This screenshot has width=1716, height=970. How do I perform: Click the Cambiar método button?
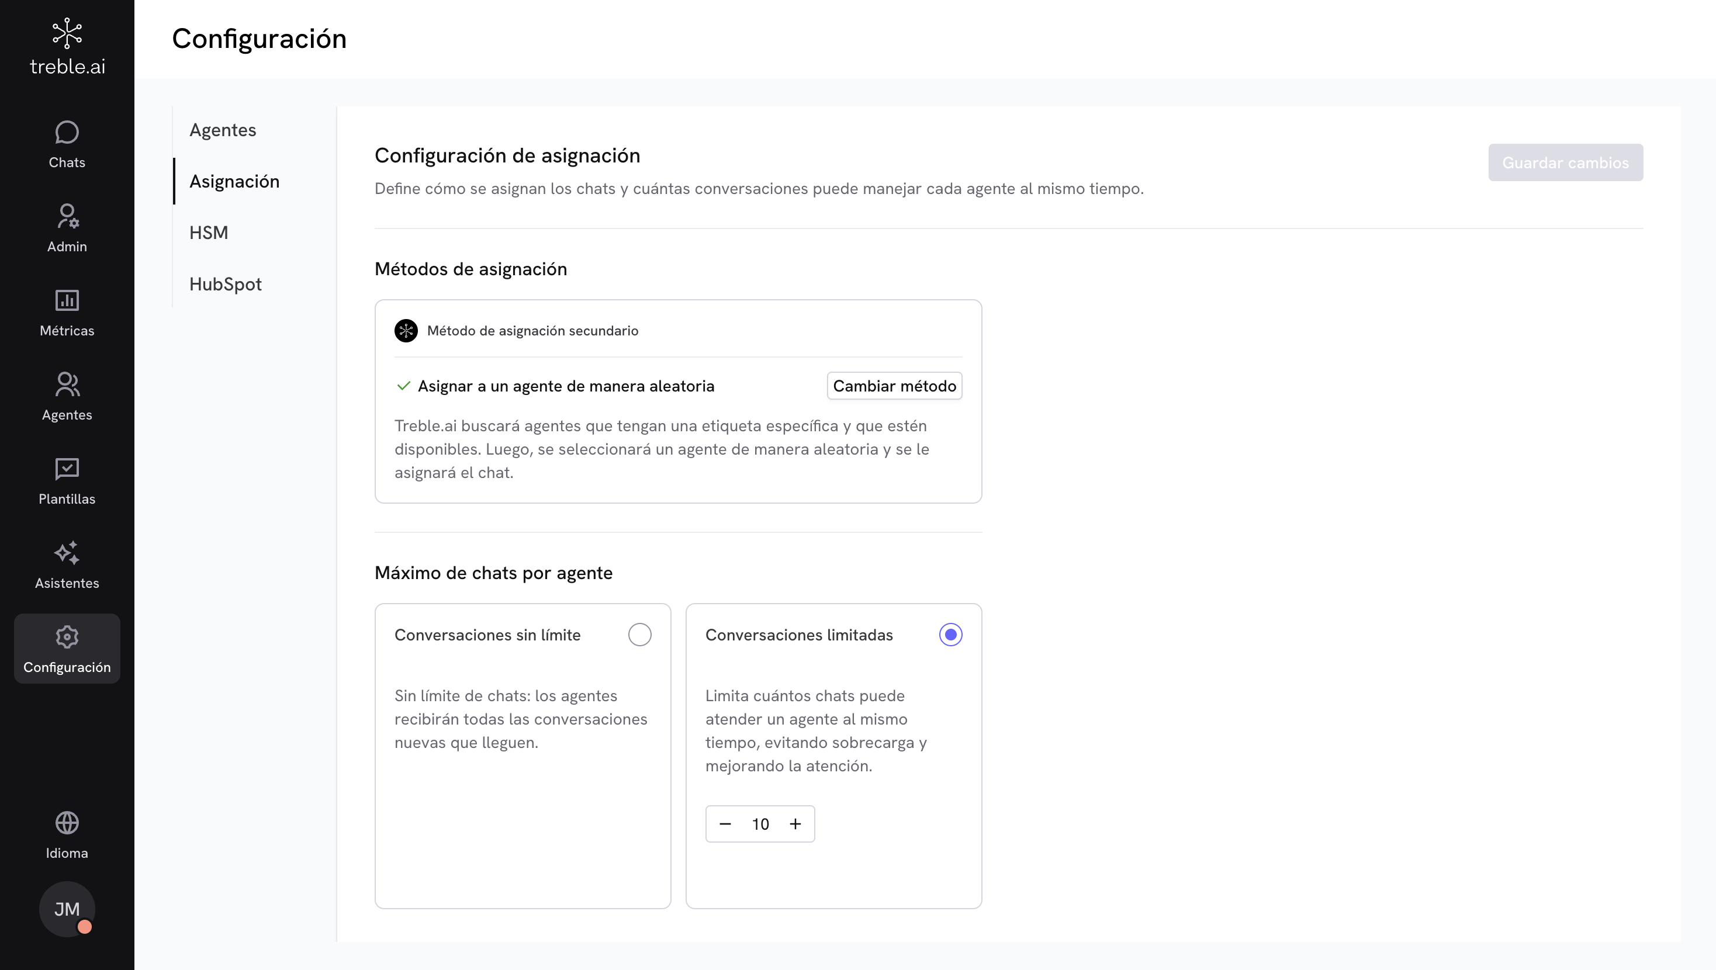pos(894,386)
